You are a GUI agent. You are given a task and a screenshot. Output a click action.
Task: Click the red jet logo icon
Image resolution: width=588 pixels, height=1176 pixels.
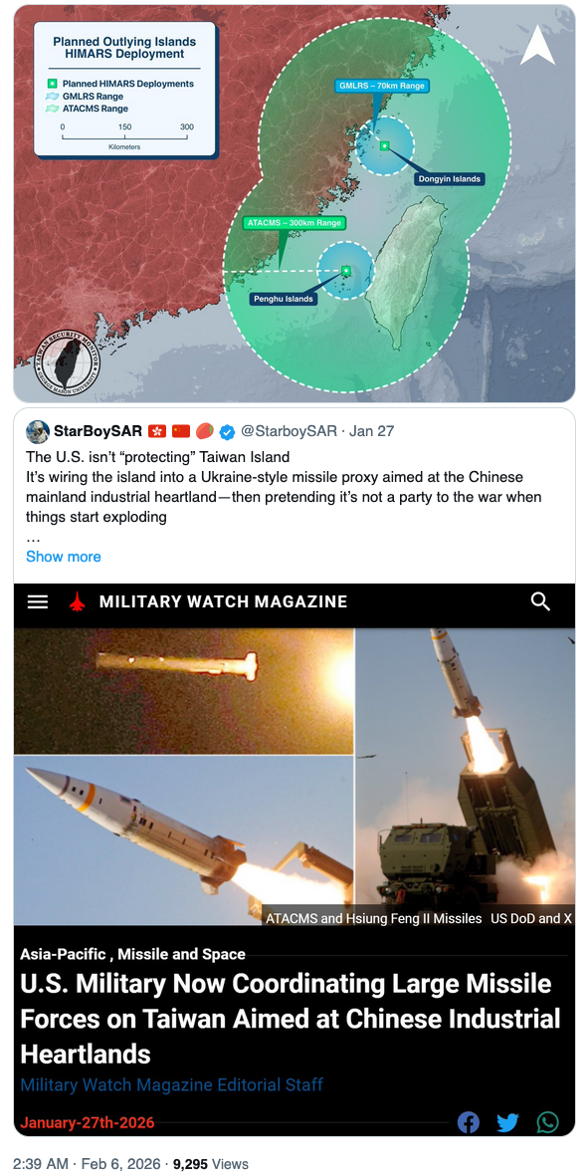click(x=78, y=602)
